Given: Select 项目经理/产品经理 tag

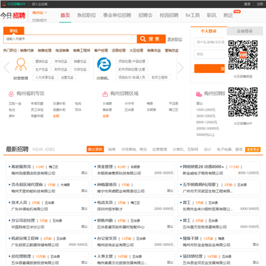Looking at the screenshot, I should pos(132,61).
